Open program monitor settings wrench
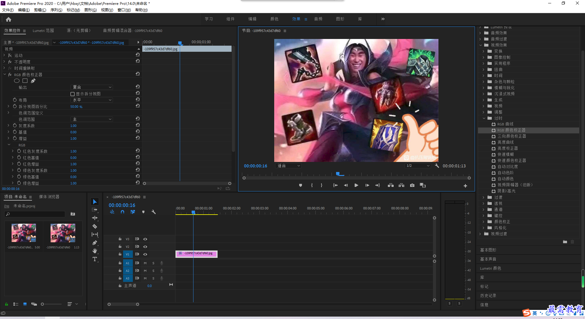The height and width of the screenshot is (319, 585). pos(437,166)
